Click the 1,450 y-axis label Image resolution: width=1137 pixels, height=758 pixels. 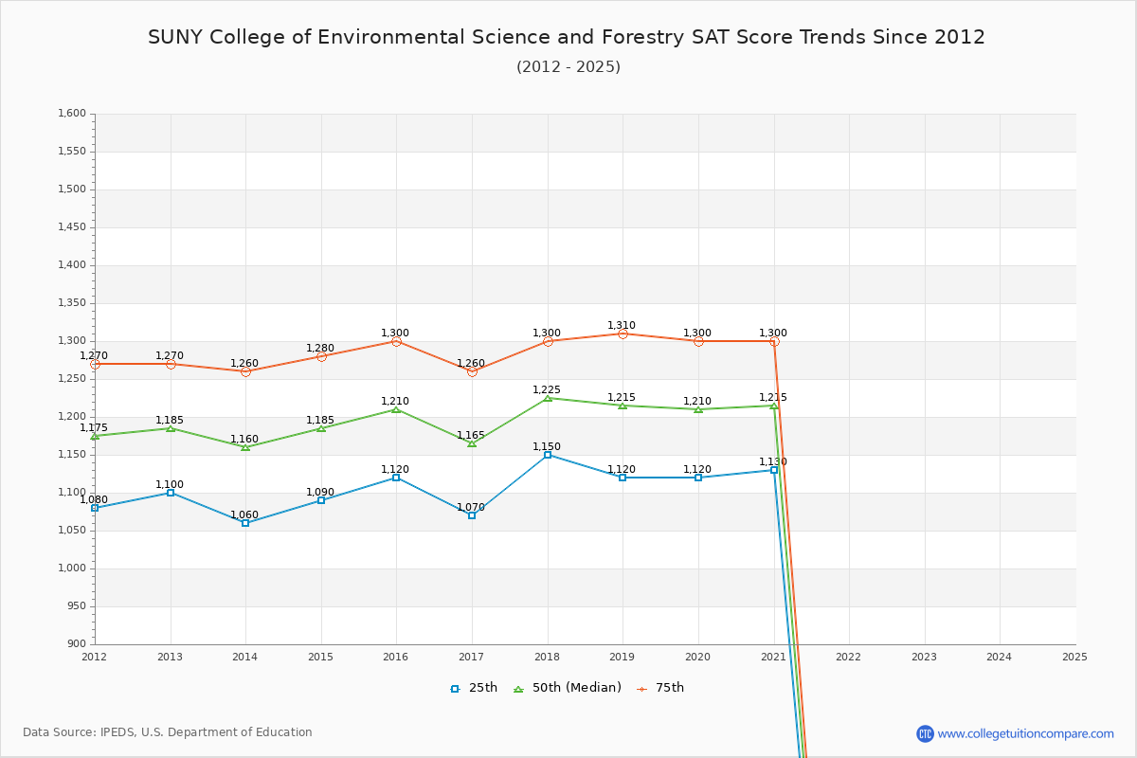72,227
